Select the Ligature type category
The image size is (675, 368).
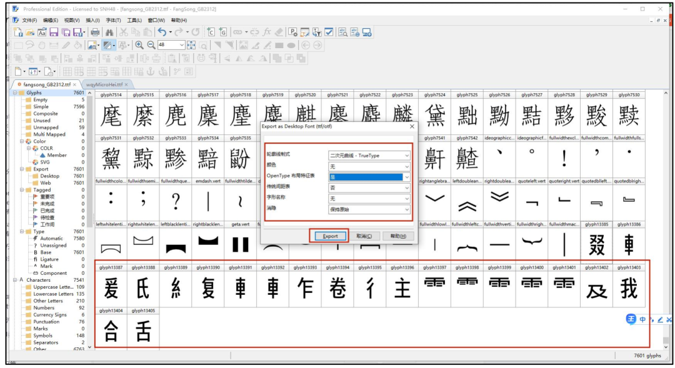(x=49, y=259)
